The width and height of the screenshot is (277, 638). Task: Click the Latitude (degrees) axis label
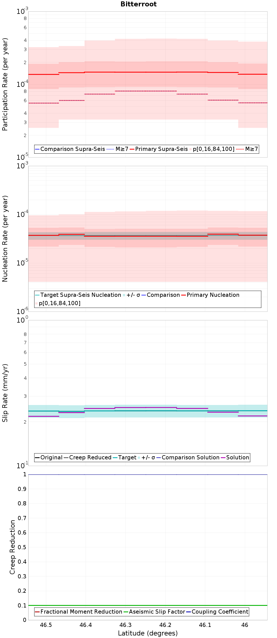point(148,633)
